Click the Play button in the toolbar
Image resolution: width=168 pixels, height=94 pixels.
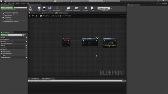pos(93,9)
